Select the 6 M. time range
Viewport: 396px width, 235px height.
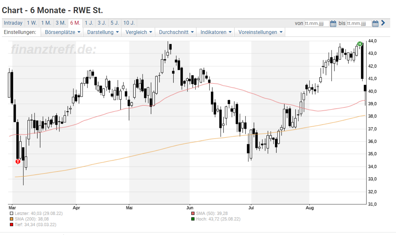(x=75, y=23)
